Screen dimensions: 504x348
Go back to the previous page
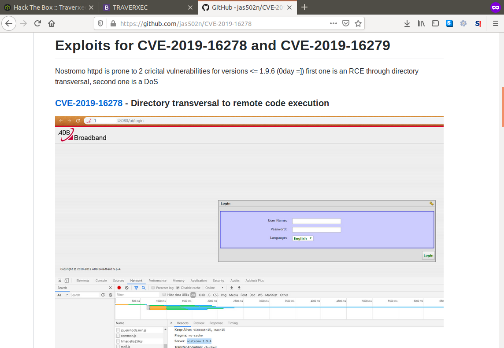click(x=9, y=24)
